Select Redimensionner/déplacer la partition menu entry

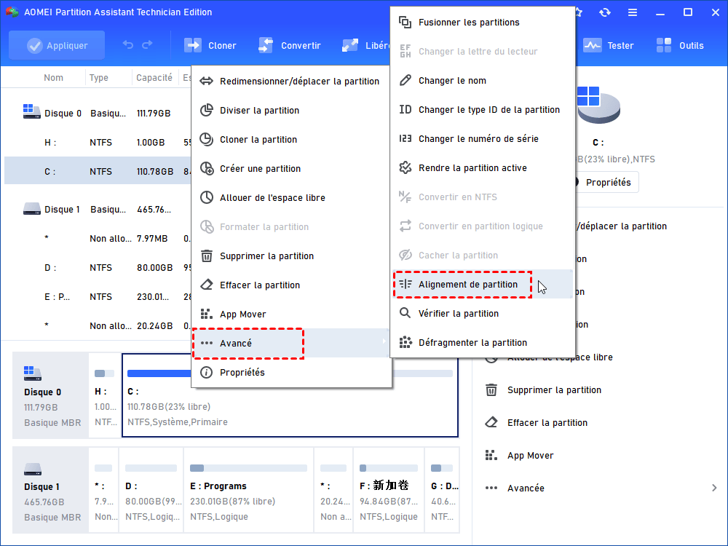coord(292,82)
